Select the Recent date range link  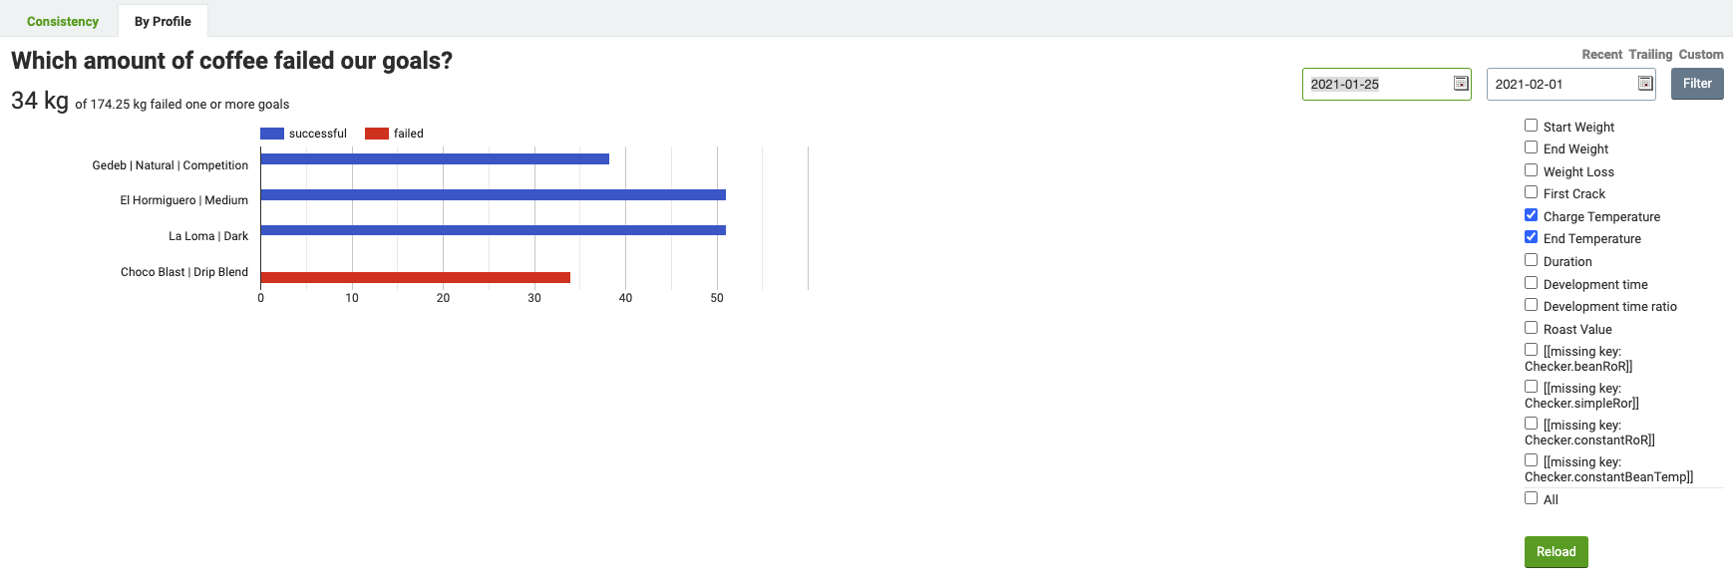point(1601,55)
